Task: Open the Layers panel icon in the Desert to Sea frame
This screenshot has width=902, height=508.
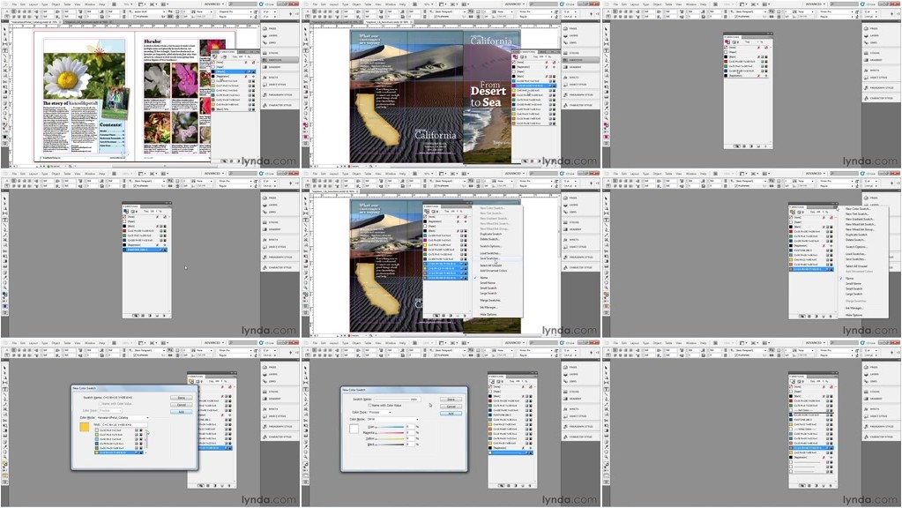Action: pos(566,35)
